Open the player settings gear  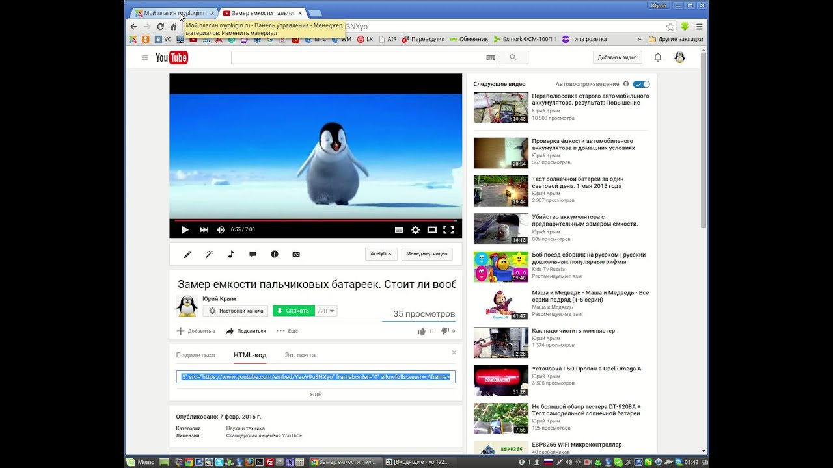[415, 230]
